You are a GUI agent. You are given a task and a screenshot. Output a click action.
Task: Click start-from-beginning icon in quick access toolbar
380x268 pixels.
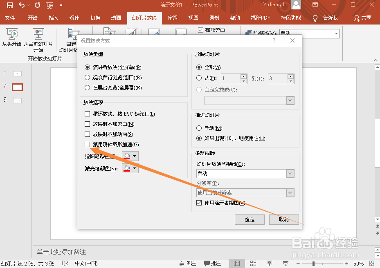pyautogui.click(x=49, y=5)
